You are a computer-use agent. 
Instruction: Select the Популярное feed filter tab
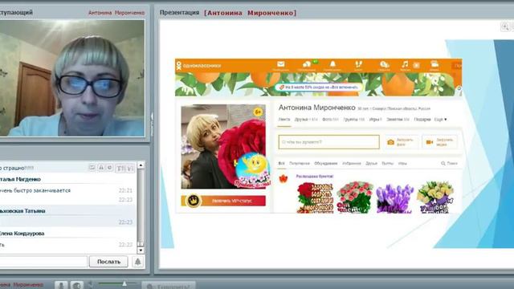[300, 163]
